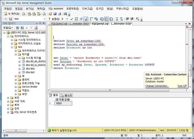
Task: Parse the query with the blue checkmark icon
Action: pyautogui.click(x=72, y=19)
